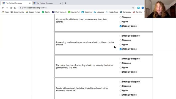This screenshot has height=99, width=176.
Task: Open the Student Links bookmark folder
Action: pos(17,12)
